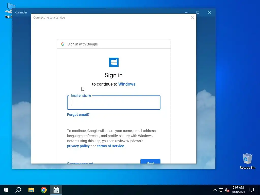Select the This PC desktop icon

click(8, 10)
